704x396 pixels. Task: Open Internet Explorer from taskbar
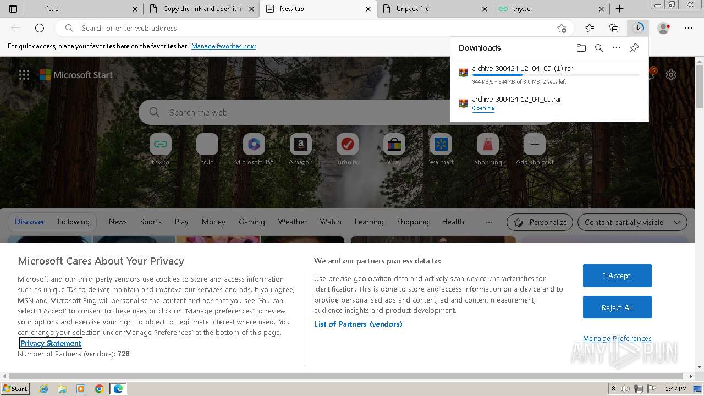43,389
